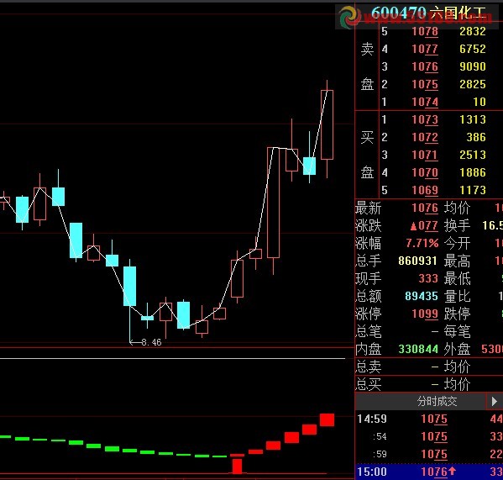Click the red bar below indicator line
This screenshot has width=503, height=480.
[237, 467]
